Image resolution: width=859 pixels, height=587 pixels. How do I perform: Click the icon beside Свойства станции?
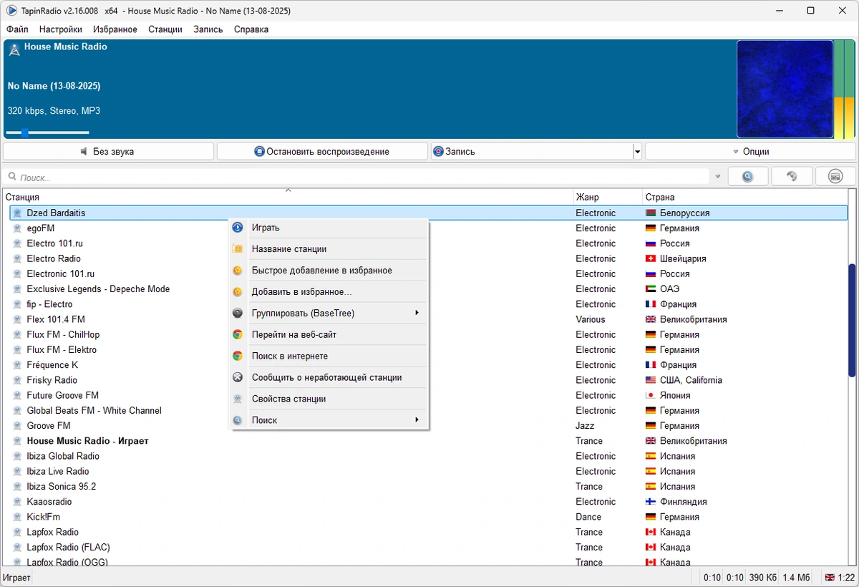[x=238, y=399]
